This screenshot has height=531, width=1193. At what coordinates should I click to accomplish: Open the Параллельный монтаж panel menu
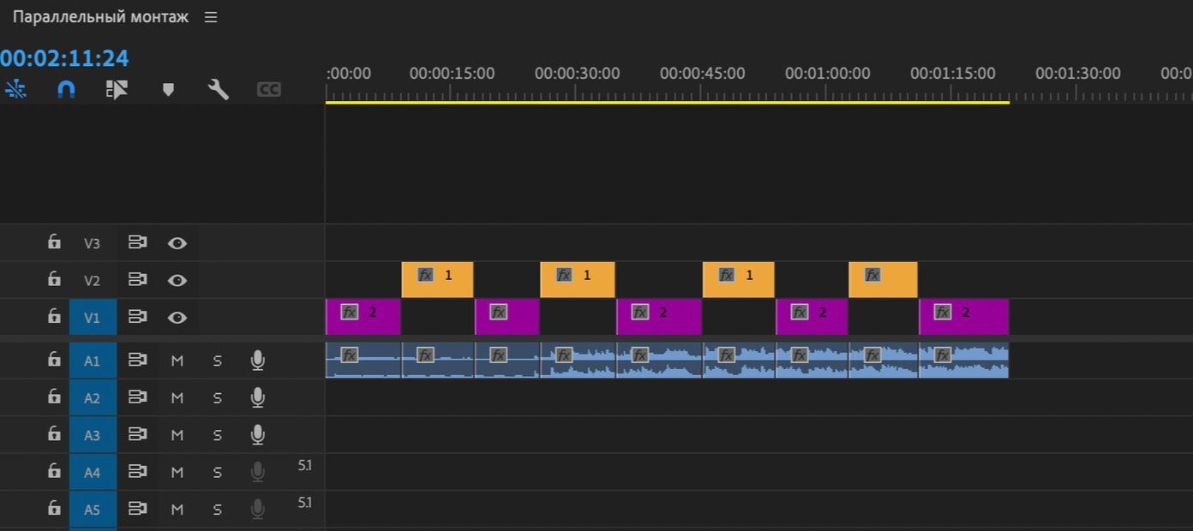211,17
